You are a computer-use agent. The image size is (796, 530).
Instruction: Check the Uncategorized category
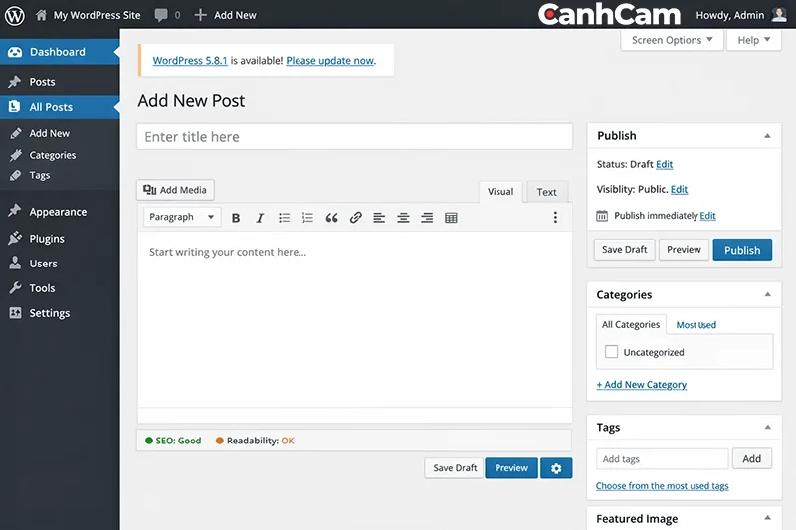pos(611,351)
